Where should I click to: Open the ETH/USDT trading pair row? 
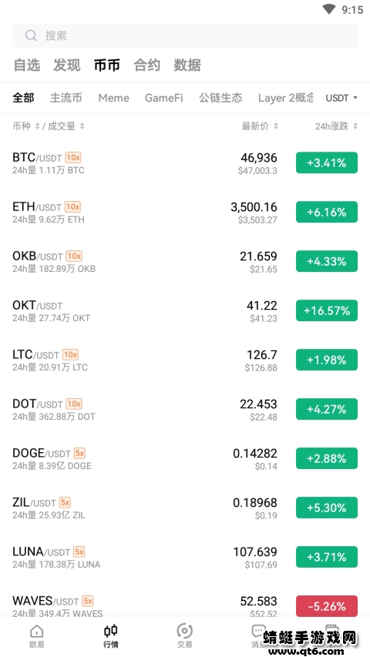[x=185, y=212]
